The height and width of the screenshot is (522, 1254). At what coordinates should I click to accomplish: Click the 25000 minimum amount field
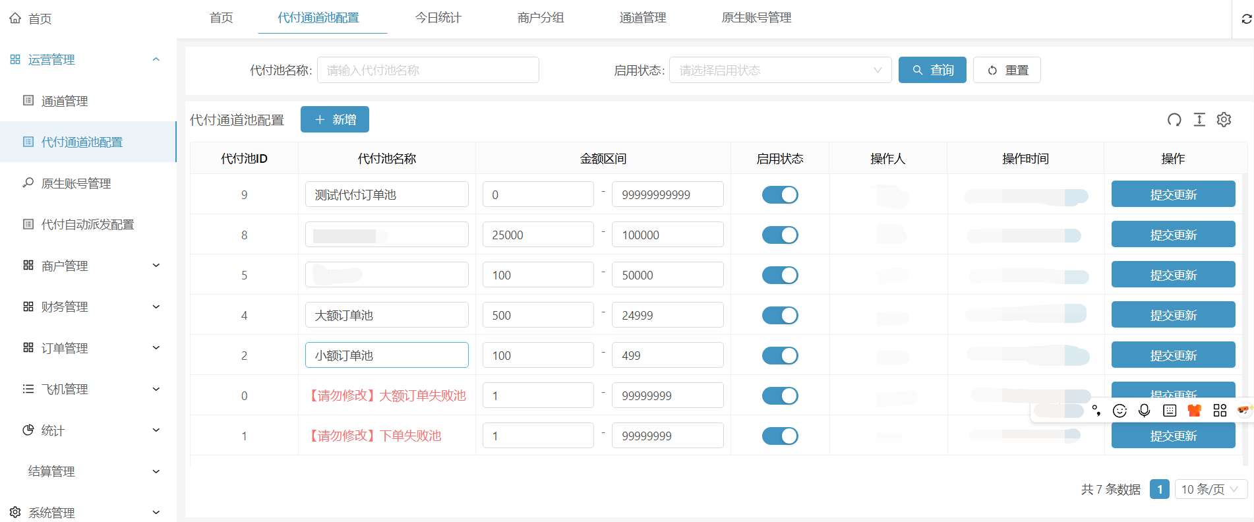pyautogui.click(x=538, y=235)
